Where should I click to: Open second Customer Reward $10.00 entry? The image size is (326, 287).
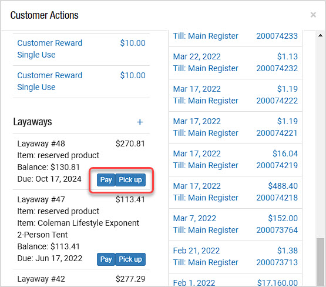pyautogui.click(x=81, y=82)
